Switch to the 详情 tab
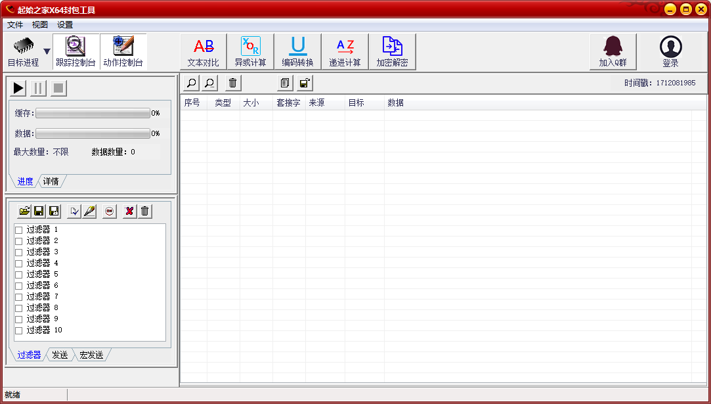Image resolution: width=711 pixels, height=404 pixels. (51, 181)
